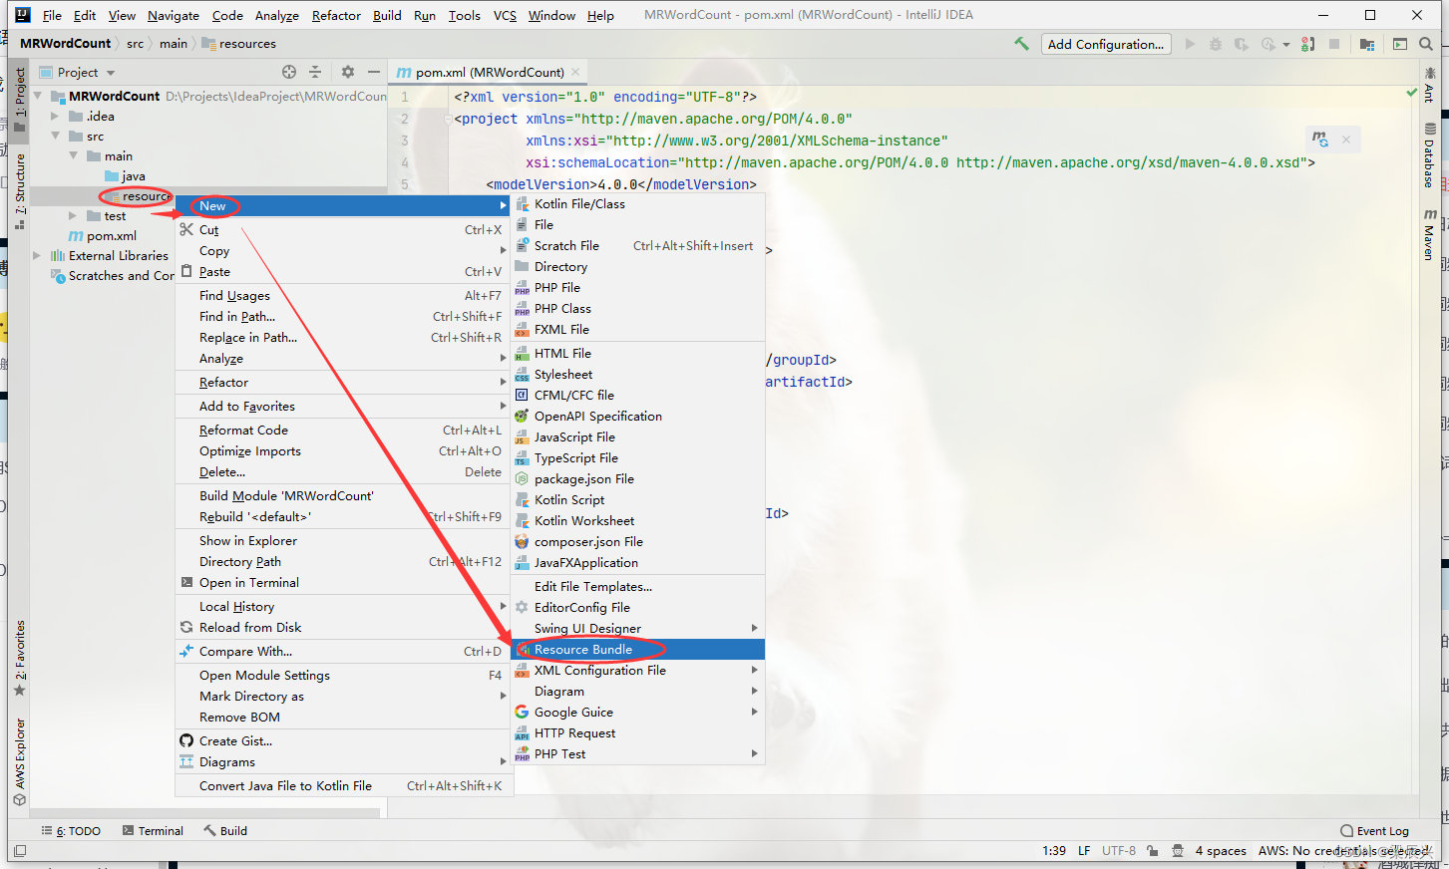Open the Refactor submenu arrow entry
Image resolution: width=1449 pixels, height=869 pixels.
coord(342,382)
